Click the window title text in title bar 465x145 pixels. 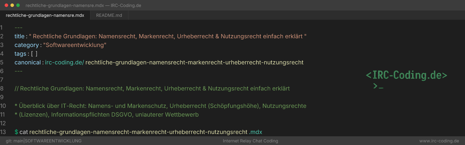tap(83, 5)
